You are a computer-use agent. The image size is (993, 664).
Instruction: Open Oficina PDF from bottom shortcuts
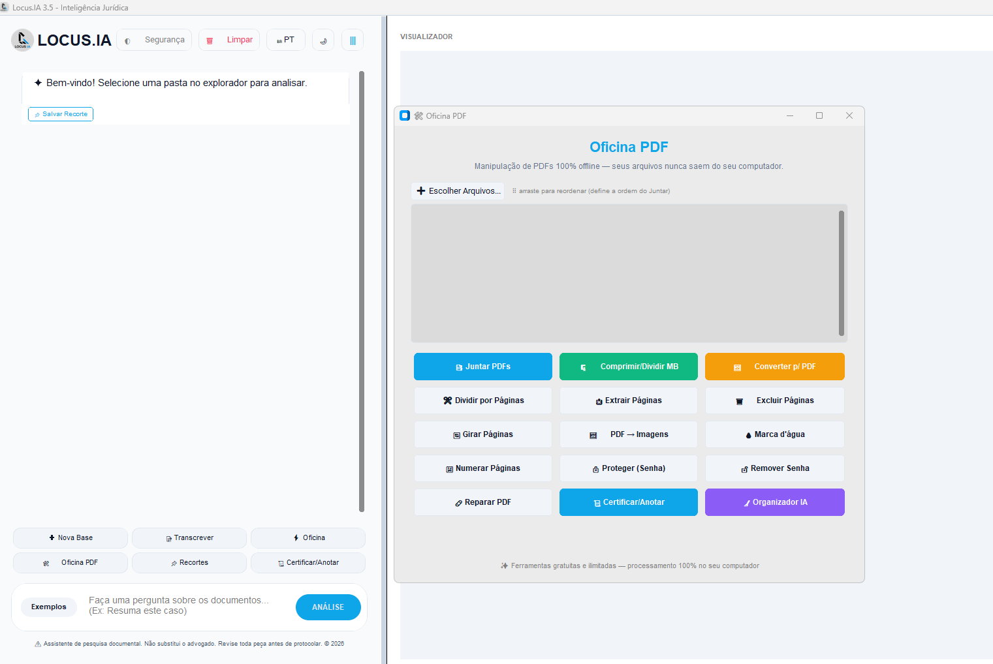(x=71, y=563)
